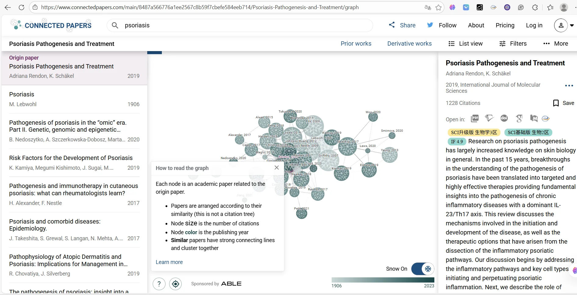
Task: Click the Korman, 2019 graph node
Action: click(x=341, y=173)
